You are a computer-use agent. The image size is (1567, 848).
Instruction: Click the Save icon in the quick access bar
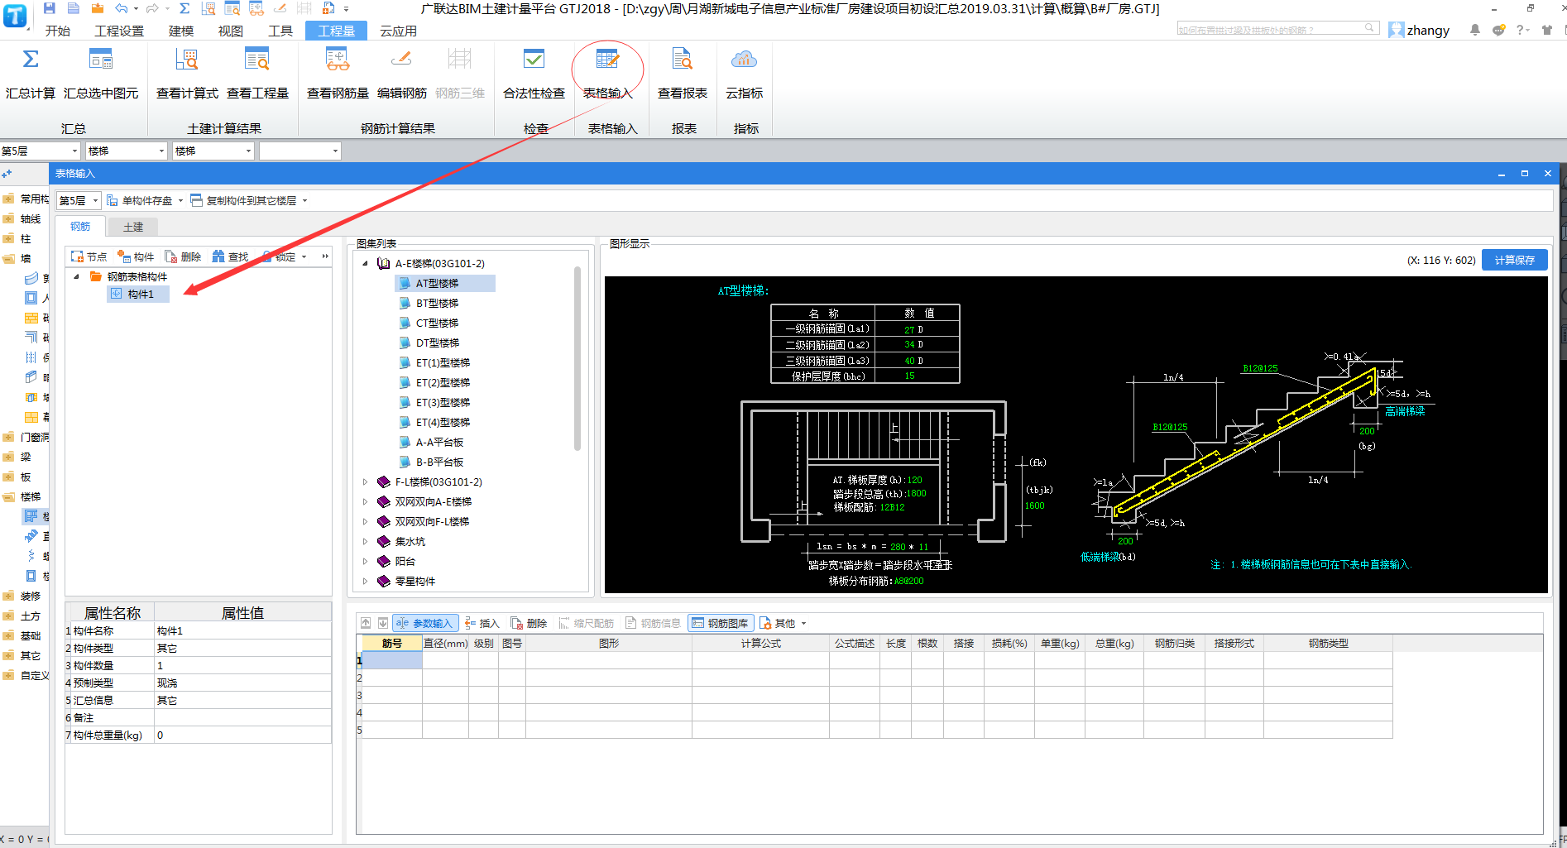click(x=50, y=8)
